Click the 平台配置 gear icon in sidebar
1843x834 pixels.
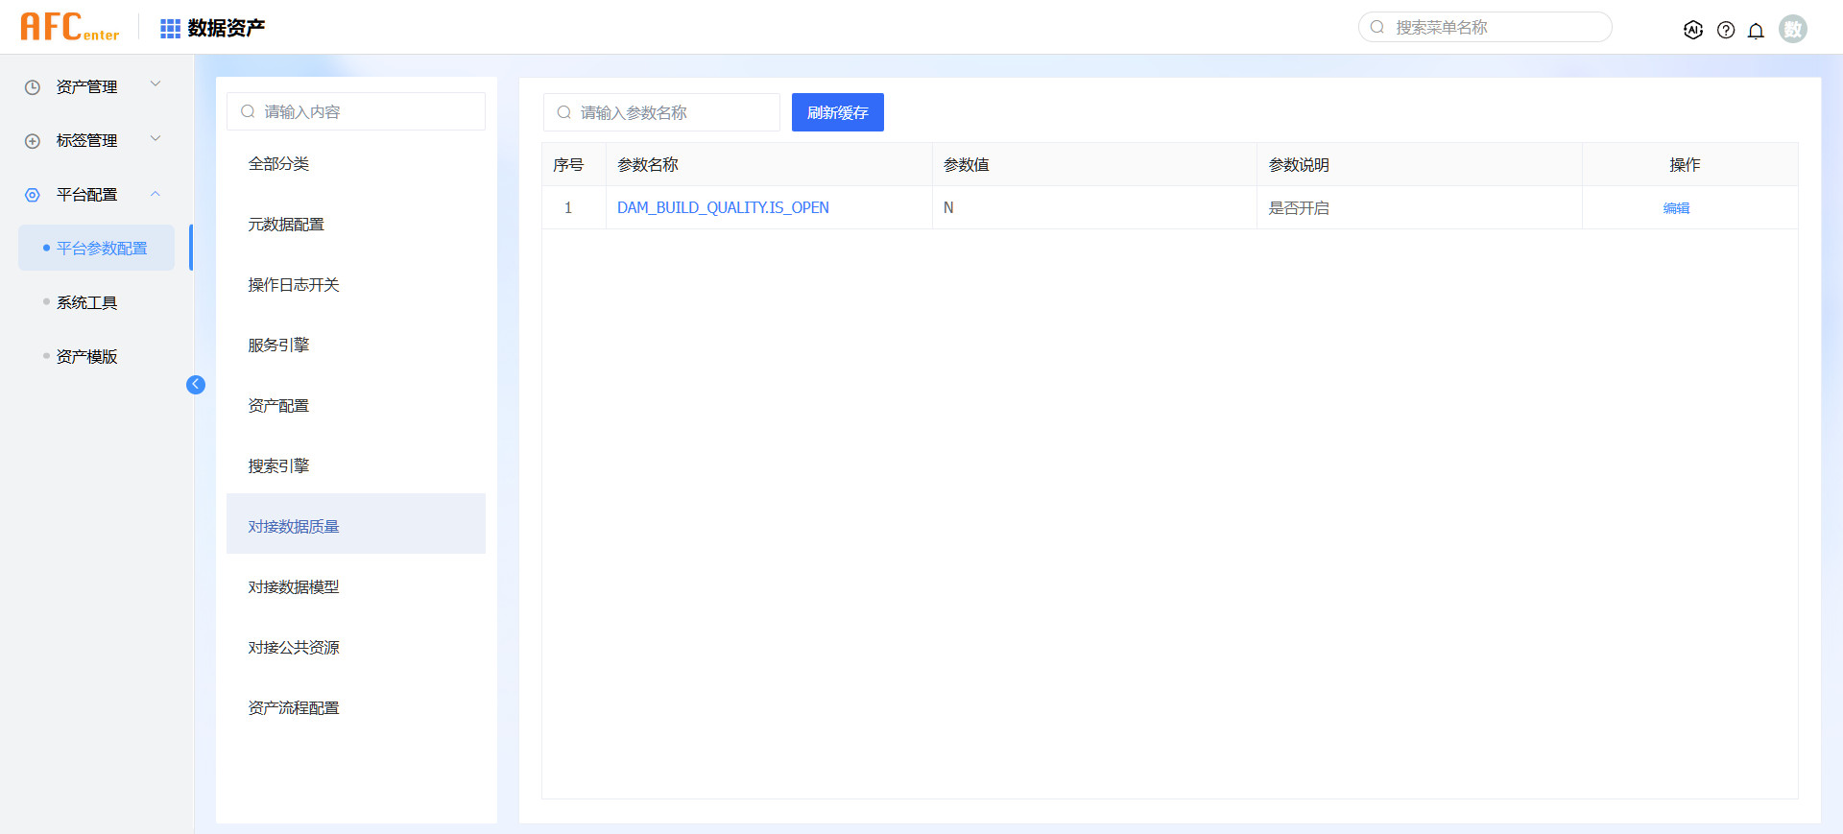tap(33, 195)
